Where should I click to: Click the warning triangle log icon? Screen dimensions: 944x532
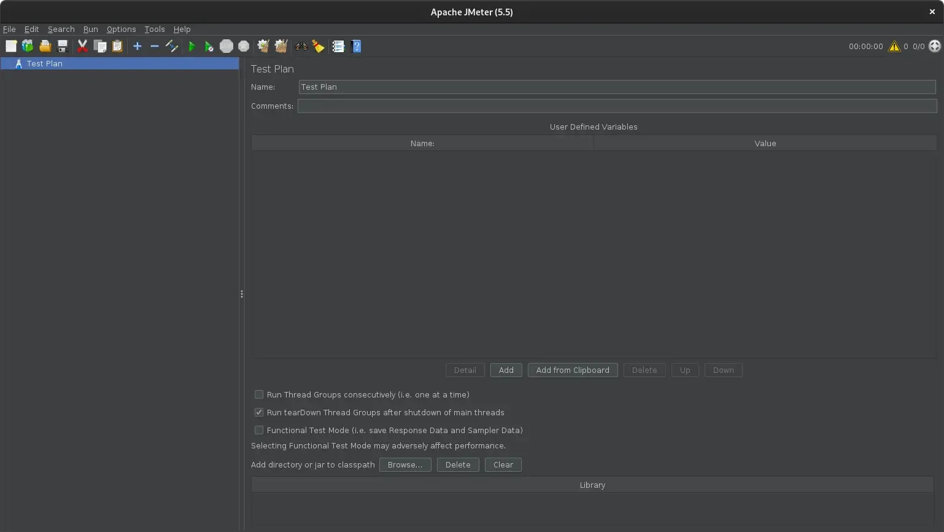pos(894,46)
